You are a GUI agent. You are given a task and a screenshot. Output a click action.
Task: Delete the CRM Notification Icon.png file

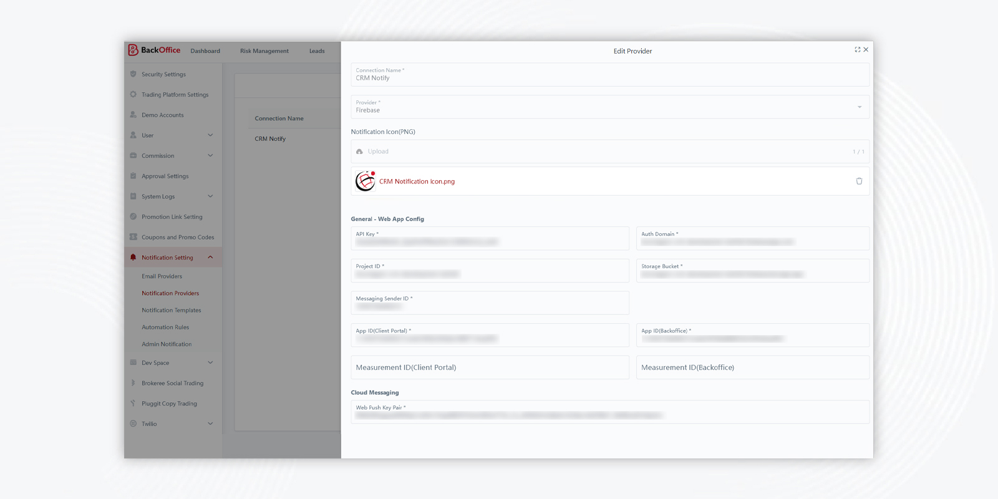click(859, 181)
